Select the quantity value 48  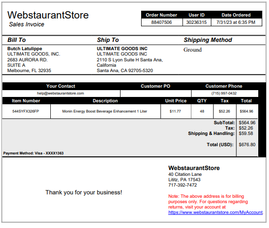[202, 111]
